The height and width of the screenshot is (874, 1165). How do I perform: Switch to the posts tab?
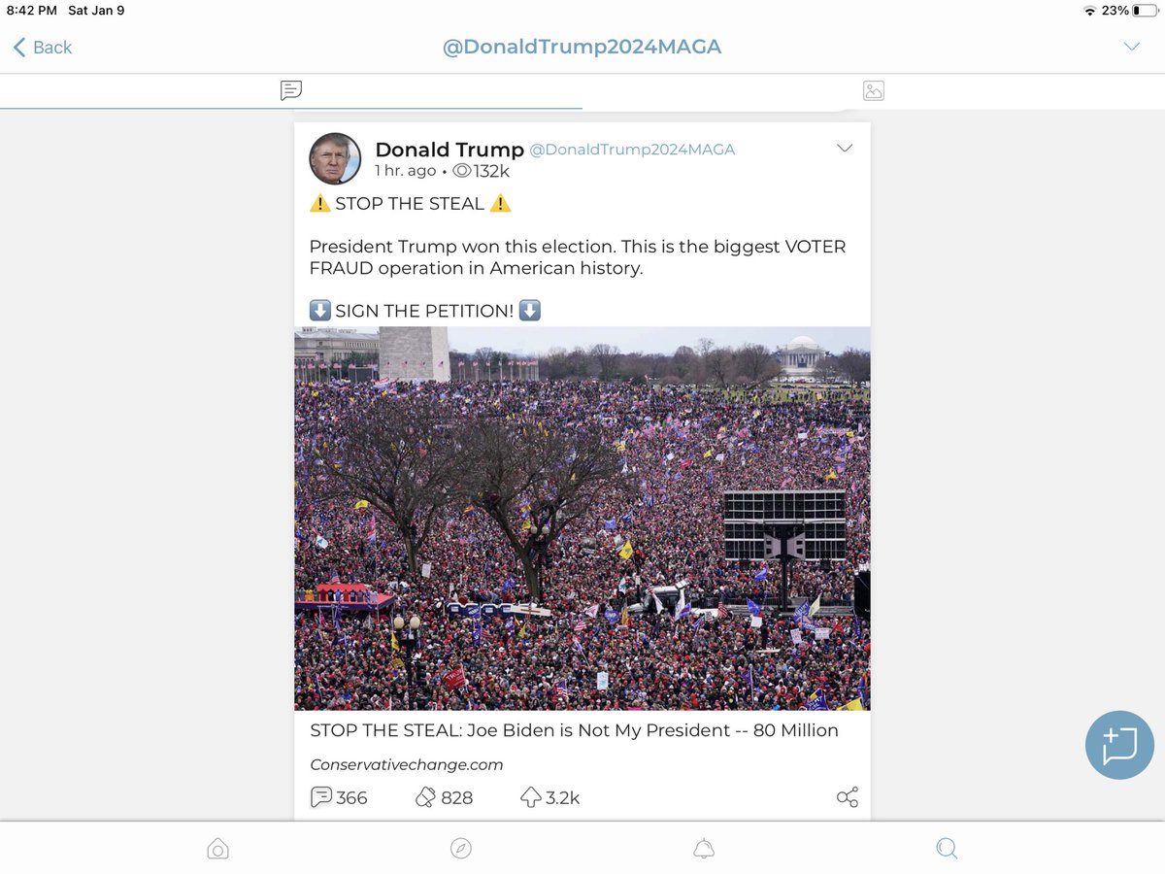coord(291,90)
